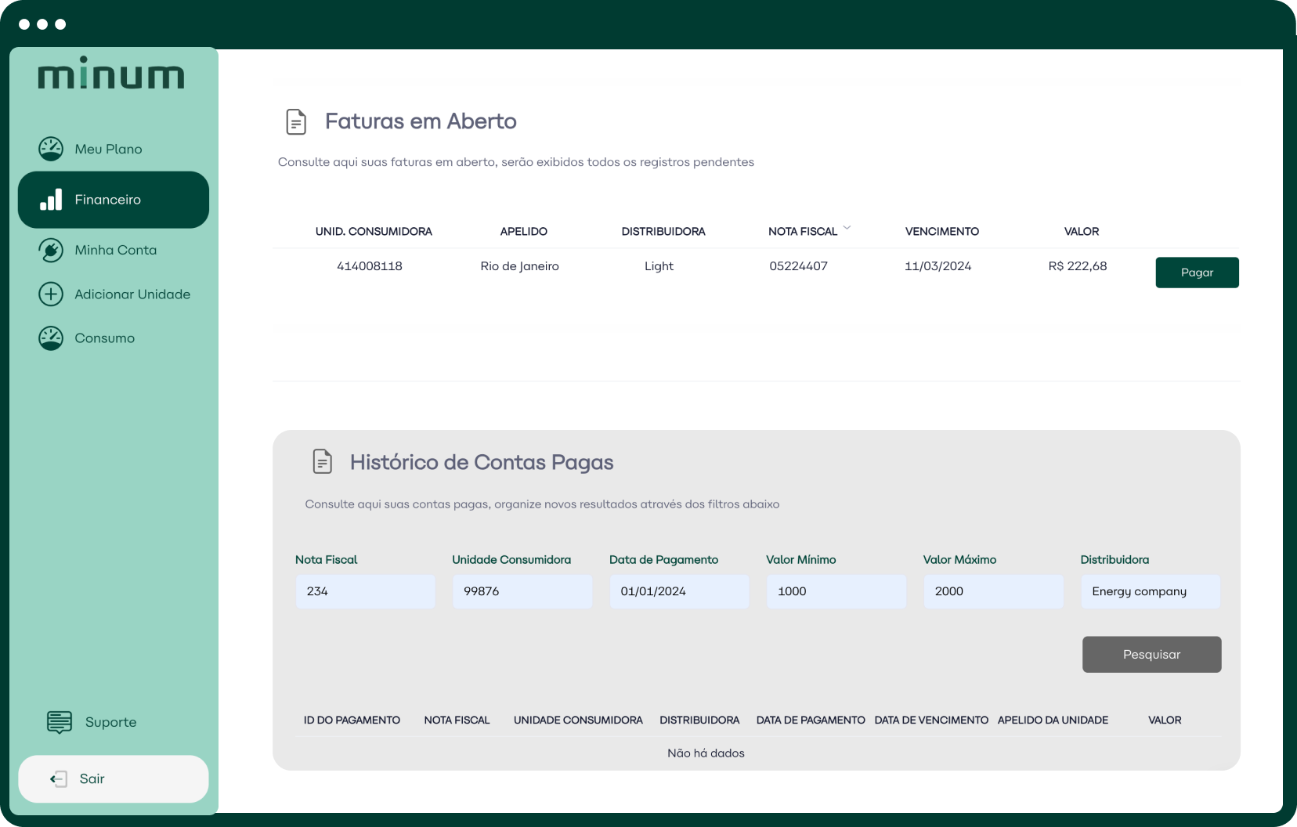The height and width of the screenshot is (827, 1297).
Task: Click the Meu Plano gauge icon
Action: [x=51, y=149]
